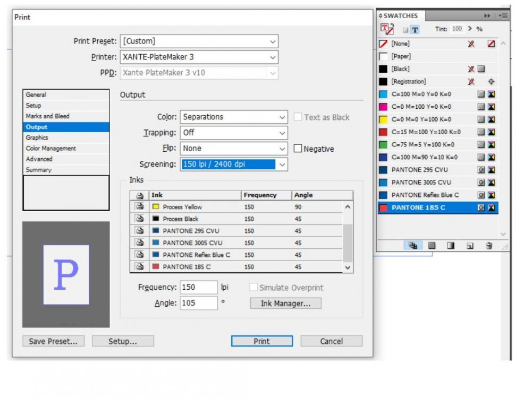Toggle printer icon for Process Black ink
The width and height of the screenshot is (516, 398).
pyautogui.click(x=140, y=219)
